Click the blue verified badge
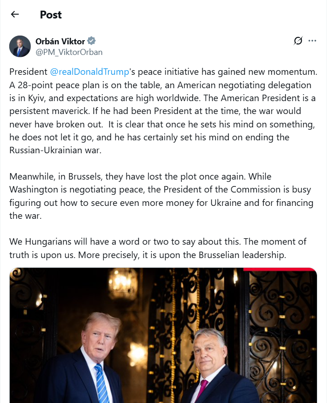The width and height of the screenshot is (328, 403). 91,41
